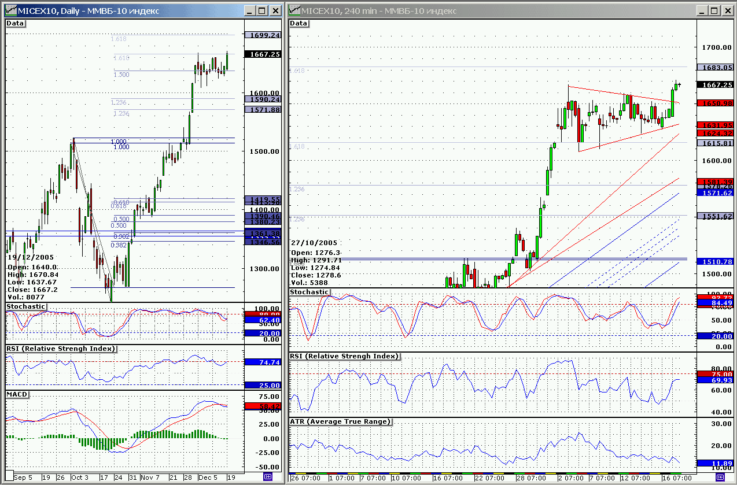Click the 1650.98 red price label
The width and height of the screenshot is (737, 485).
(x=716, y=103)
